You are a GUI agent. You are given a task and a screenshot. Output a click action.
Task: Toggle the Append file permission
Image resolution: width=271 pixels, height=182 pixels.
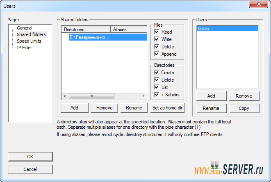pos(157,54)
